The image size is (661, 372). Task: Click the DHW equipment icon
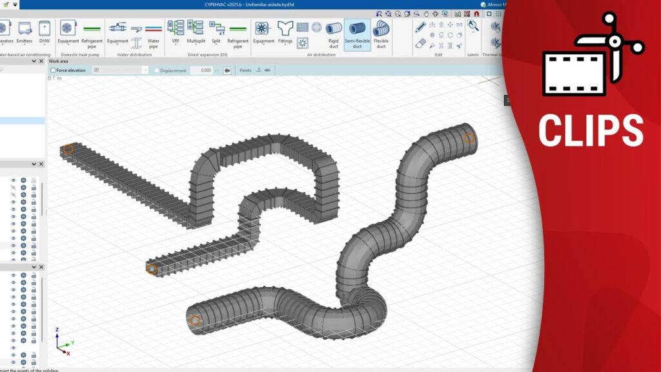[x=44, y=32]
